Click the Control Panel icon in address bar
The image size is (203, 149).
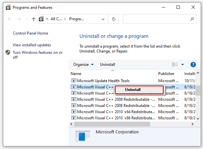coord(42,19)
